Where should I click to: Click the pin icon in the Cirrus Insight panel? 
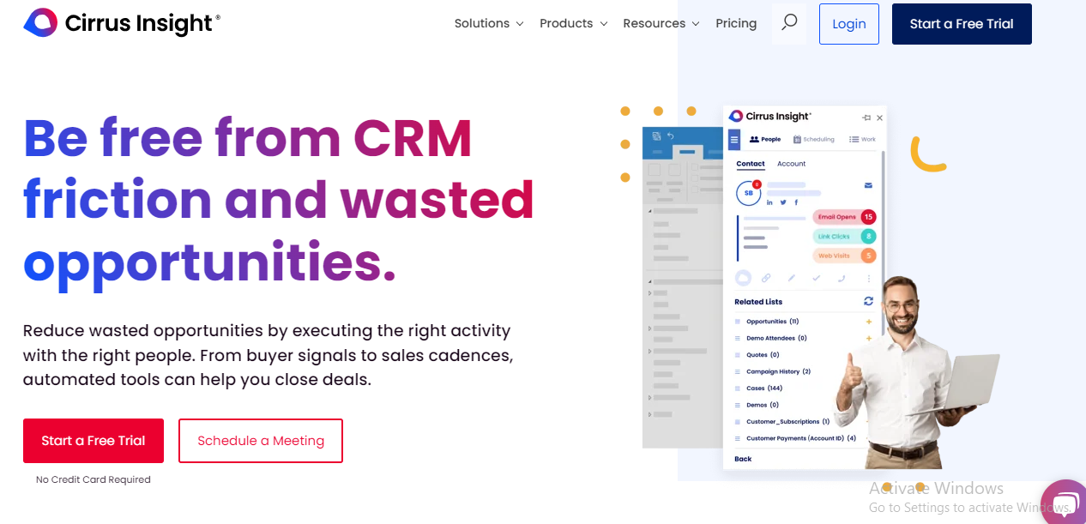866,117
